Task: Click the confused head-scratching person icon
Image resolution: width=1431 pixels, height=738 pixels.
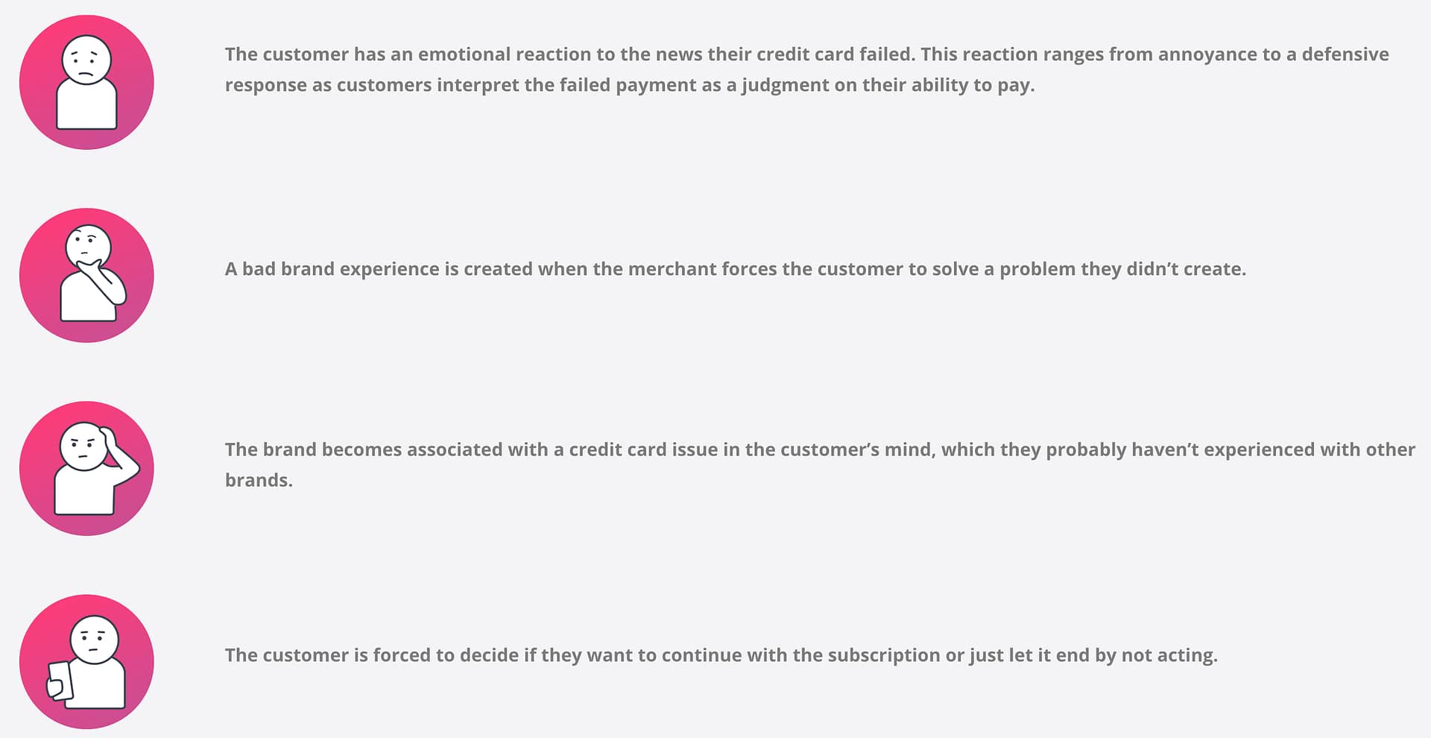Action: (86, 468)
